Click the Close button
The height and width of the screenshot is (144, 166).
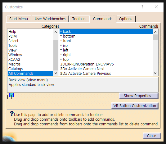point(152,136)
